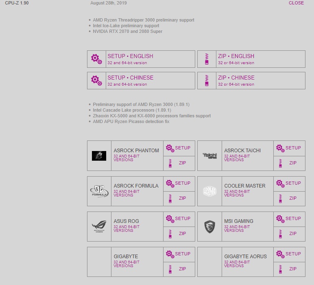Close the CPU-Z 1.90 download panel
314x285 pixels.
click(296, 3)
